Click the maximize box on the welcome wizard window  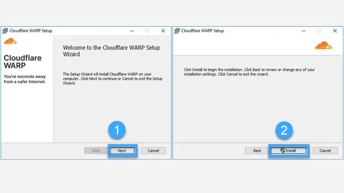[147, 31]
